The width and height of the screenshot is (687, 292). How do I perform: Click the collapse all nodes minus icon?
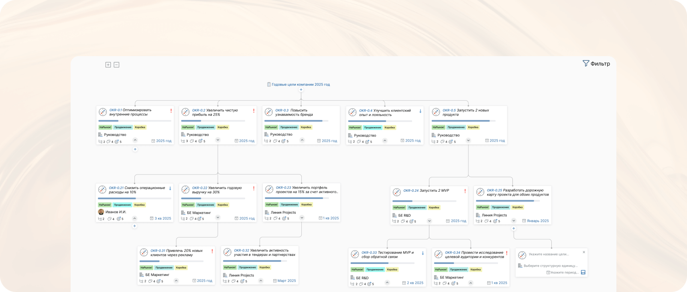click(x=116, y=65)
